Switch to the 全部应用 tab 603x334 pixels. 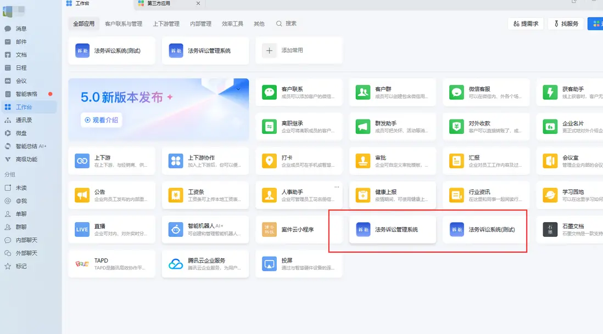[x=84, y=24]
